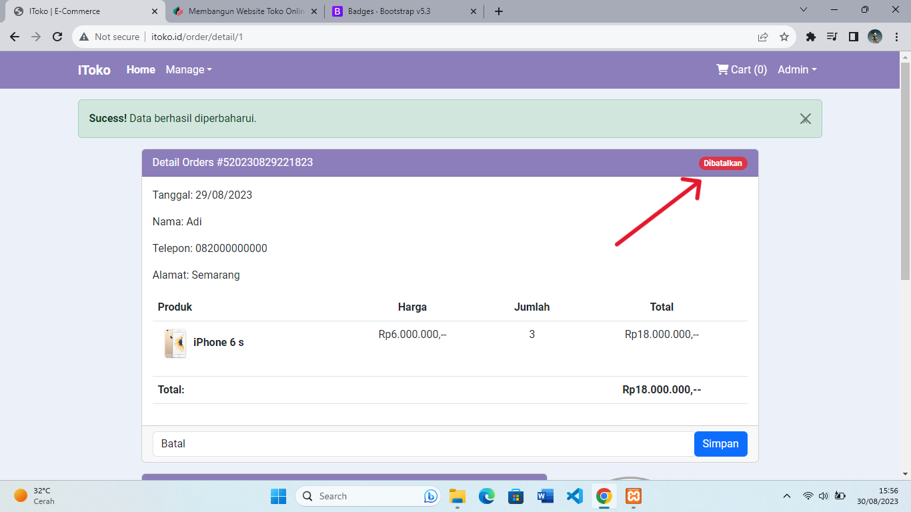Reload the current page
The width and height of the screenshot is (911, 512).
coord(57,37)
